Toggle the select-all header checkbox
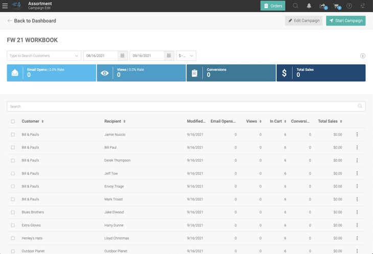Screen dimensions: 373x254 click(x=13, y=121)
